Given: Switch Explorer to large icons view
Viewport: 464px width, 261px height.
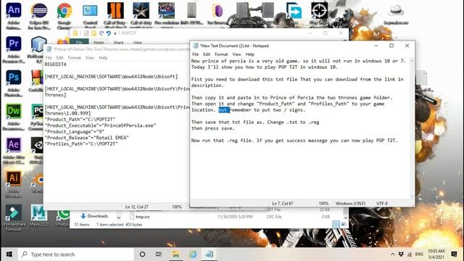Looking at the screenshot, I should click(x=343, y=225).
